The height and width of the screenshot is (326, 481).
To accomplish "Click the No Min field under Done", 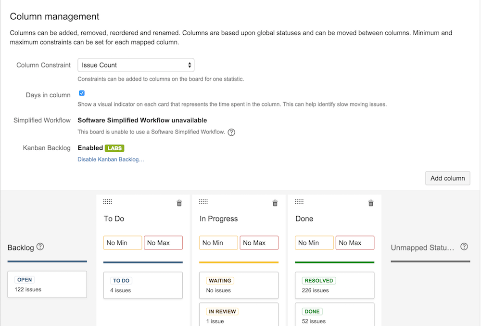I will pyautogui.click(x=314, y=243).
